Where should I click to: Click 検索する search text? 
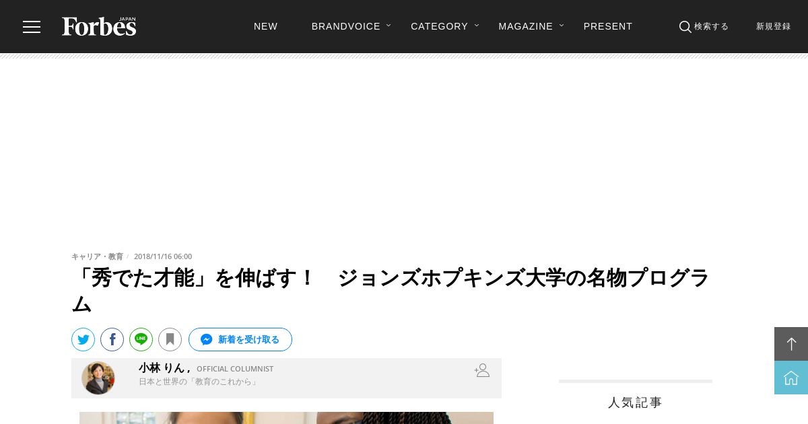tap(711, 27)
